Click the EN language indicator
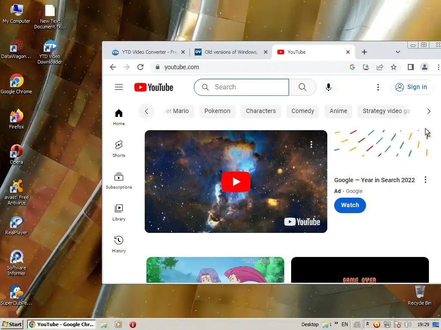Image resolution: width=441 pixels, height=330 pixels. [345, 324]
